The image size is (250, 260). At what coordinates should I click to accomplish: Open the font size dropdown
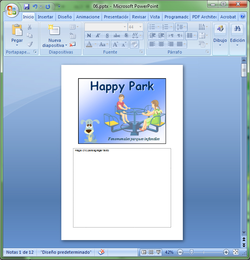[141, 27]
